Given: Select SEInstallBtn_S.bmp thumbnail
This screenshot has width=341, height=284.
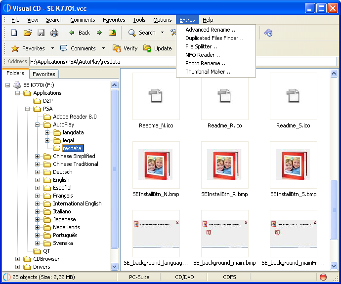Looking at the screenshot, I should pos(294,165).
